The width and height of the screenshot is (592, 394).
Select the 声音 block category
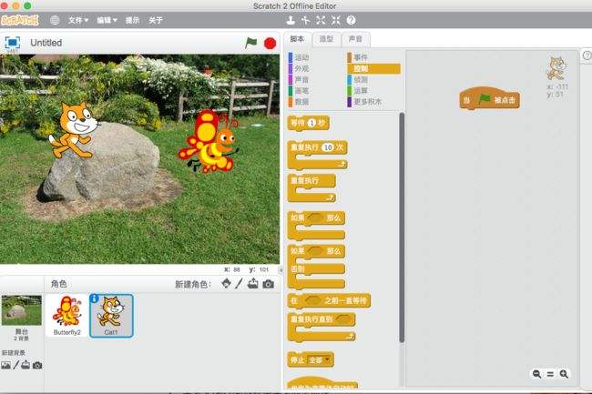(299, 79)
